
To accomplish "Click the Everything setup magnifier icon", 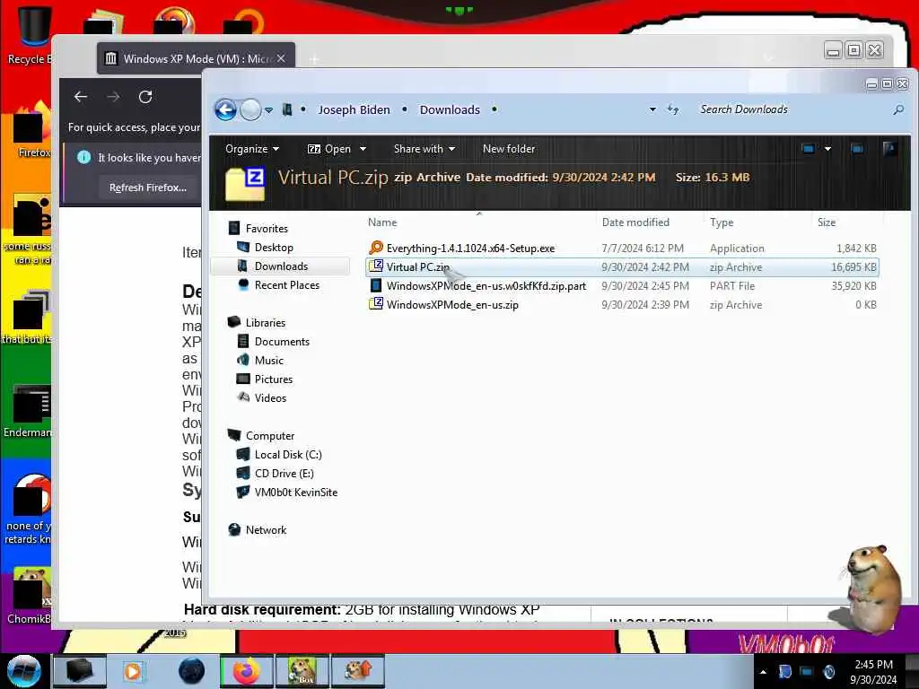I will pos(376,248).
